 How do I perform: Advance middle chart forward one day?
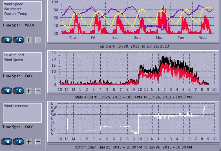click(19, 91)
